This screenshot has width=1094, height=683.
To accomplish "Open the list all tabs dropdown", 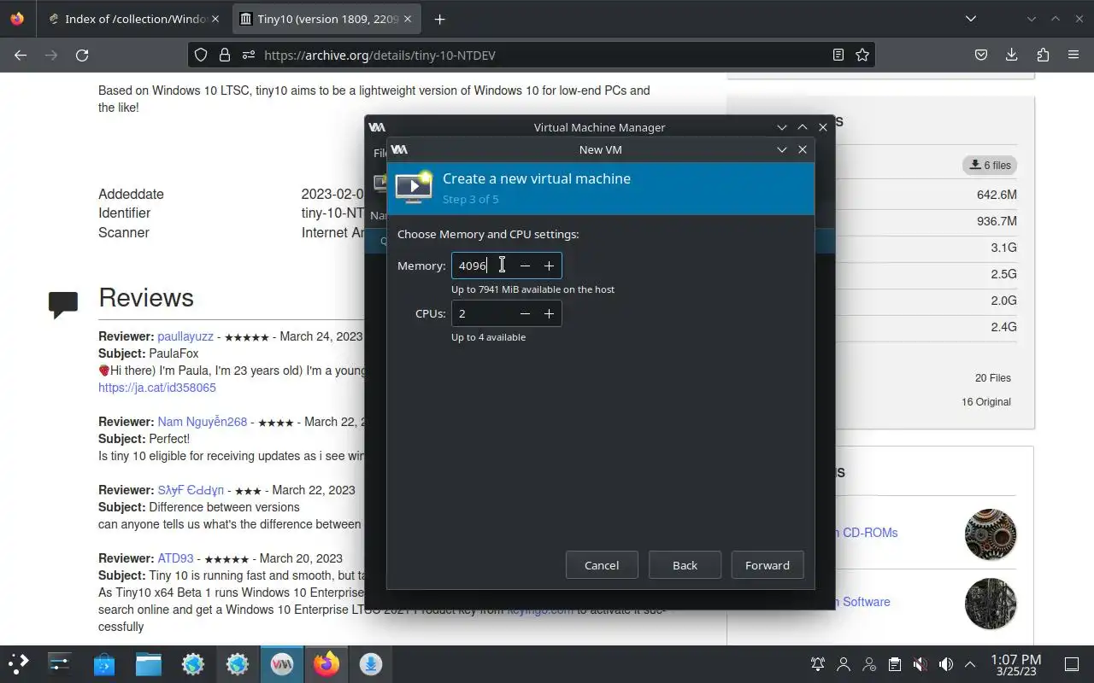I will (971, 19).
